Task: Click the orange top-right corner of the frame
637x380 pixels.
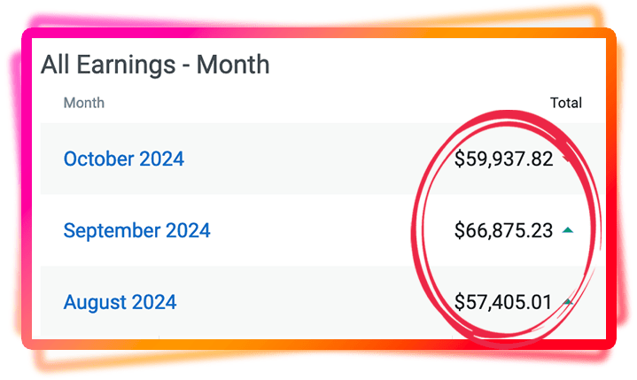Action: [x=608, y=35]
